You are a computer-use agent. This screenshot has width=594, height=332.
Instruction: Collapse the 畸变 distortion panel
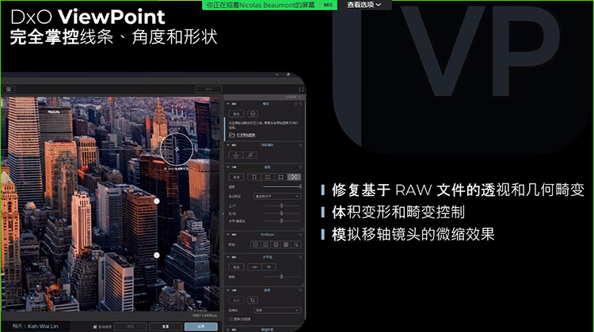pyautogui.click(x=228, y=104)
